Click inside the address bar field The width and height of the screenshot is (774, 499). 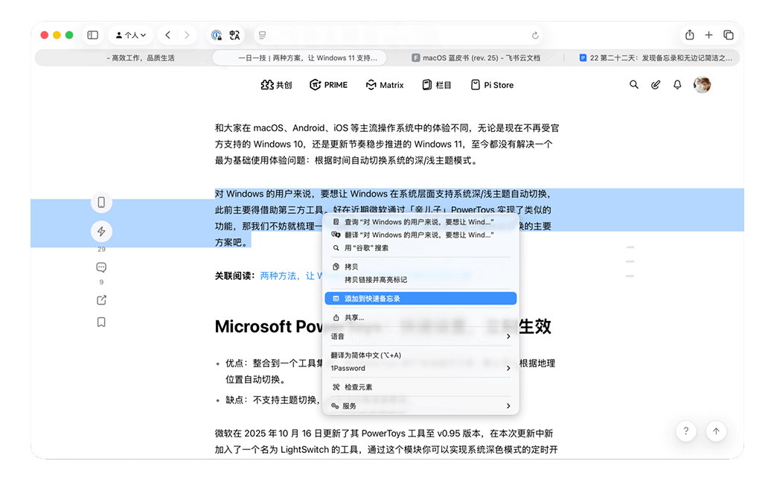click(x=399, y=35)
